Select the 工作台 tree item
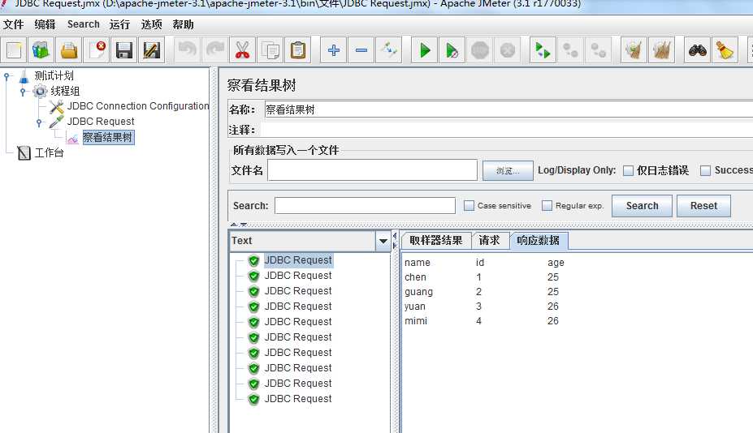Viewport: 753px width, 433px height. [49, 153]
